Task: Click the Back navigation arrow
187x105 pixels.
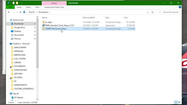Action: coord(9,12)
